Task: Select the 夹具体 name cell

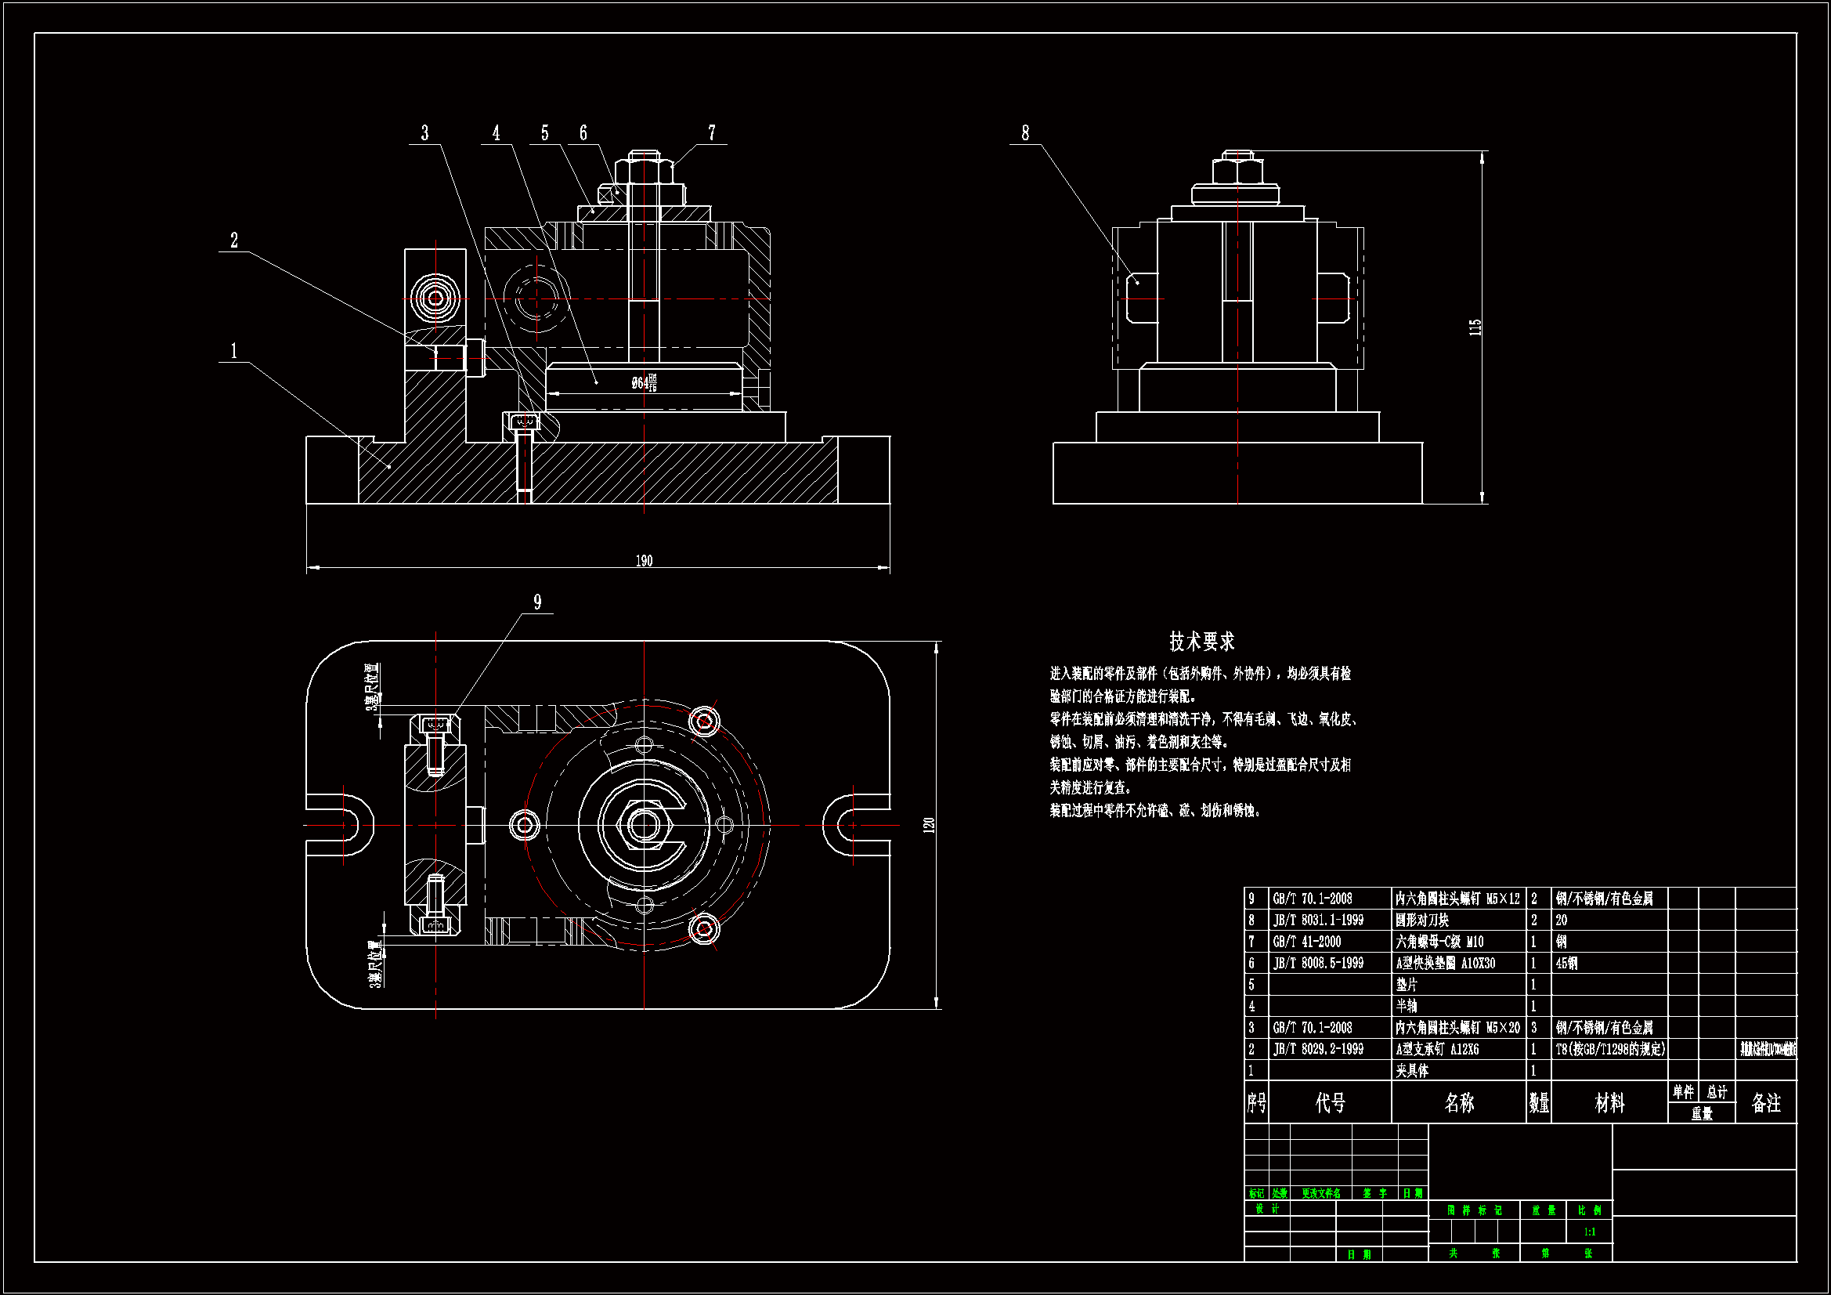Action: [1411, 1071]
